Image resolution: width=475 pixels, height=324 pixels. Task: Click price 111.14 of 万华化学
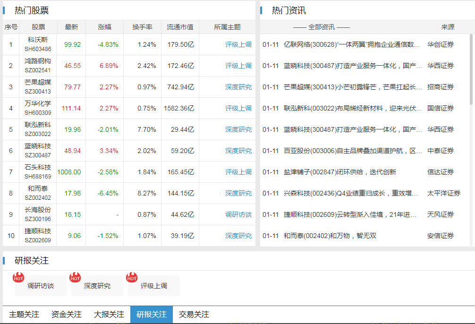coord(71,108)
